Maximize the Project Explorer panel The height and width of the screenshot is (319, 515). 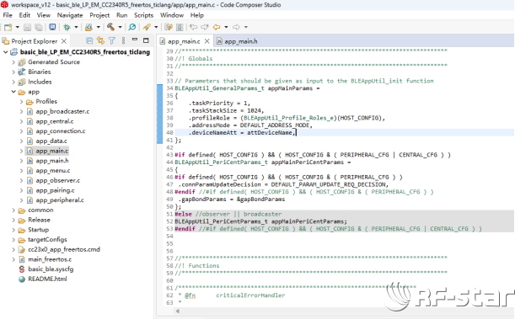coord(146,40)
